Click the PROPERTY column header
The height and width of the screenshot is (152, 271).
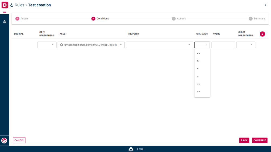(134, 34)
